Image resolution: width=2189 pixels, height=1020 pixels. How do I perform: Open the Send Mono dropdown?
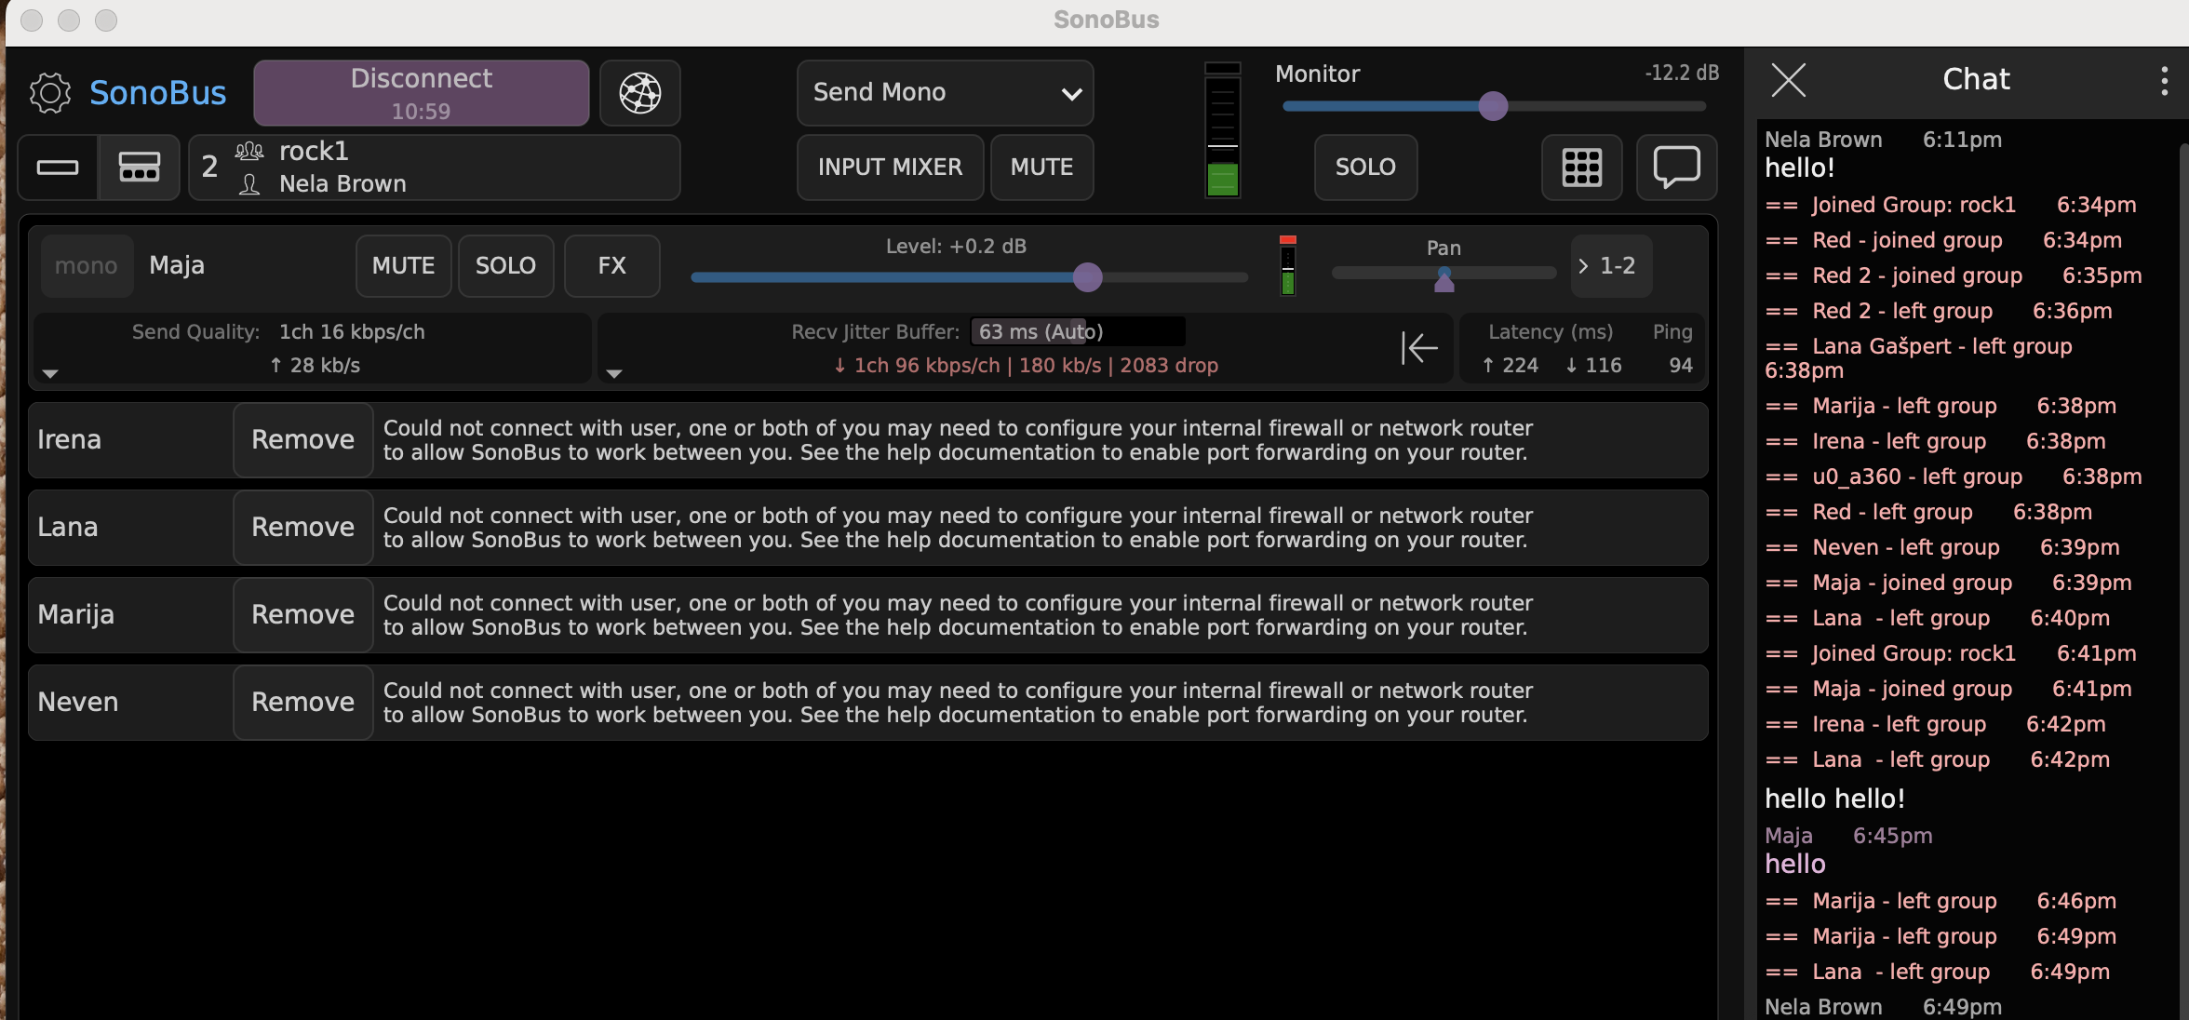[945, 92]
